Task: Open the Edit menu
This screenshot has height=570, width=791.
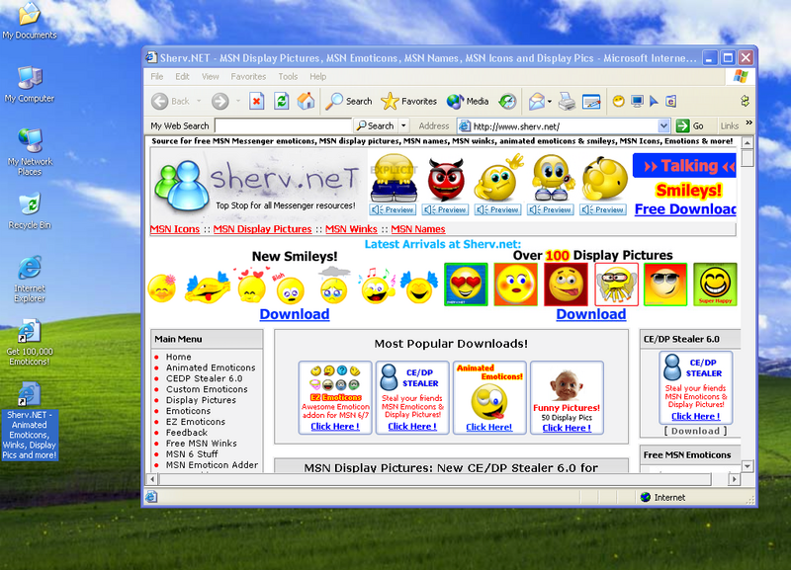Action: pyautogui.click(x=182, y=77)
